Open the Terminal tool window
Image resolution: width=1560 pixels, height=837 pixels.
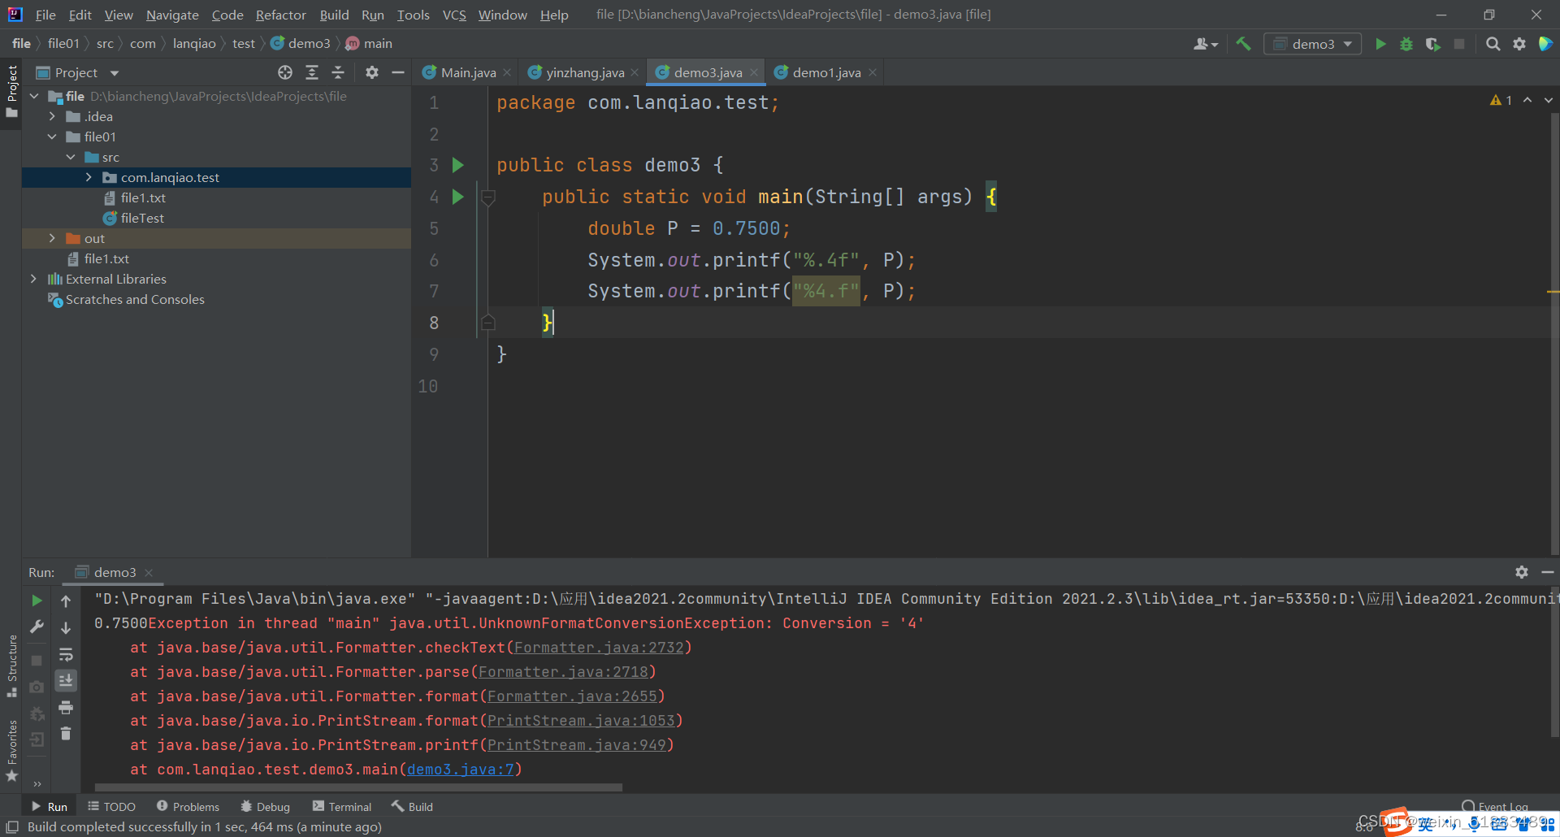pyautogui.click(x=341, y=806)
